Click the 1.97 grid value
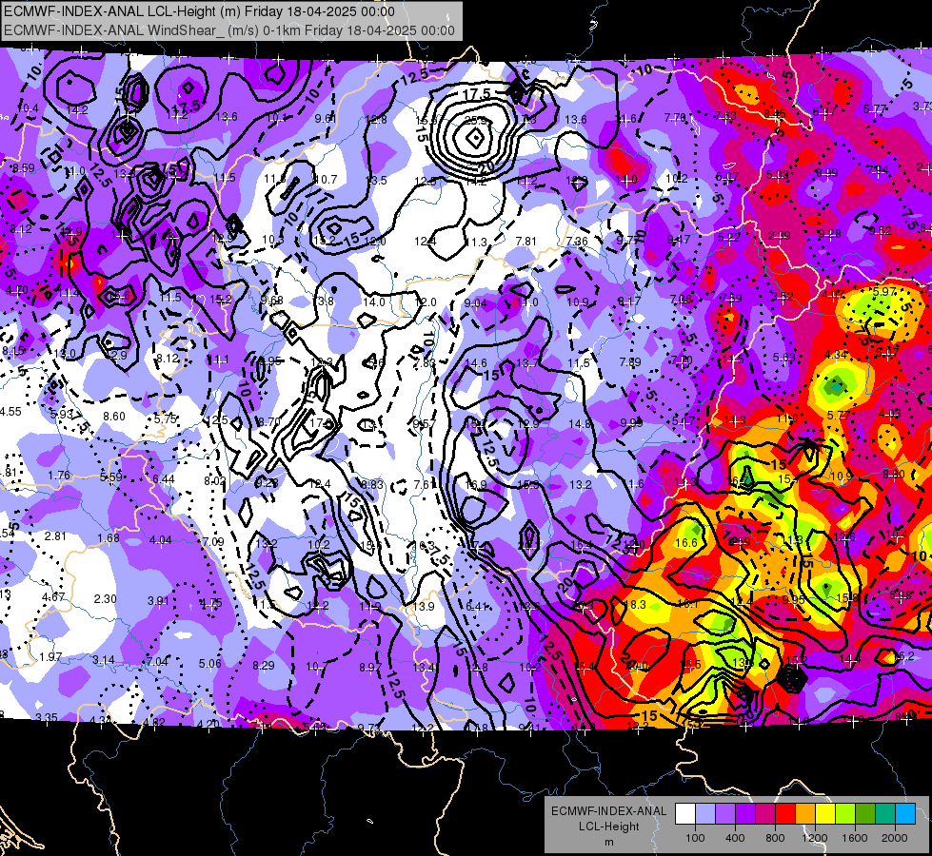The width and height of the screenshot is (932, 856). point(50,657)
